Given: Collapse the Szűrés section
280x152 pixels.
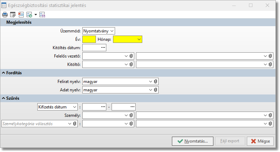Looking at the screenshot, I should point(3,98).
